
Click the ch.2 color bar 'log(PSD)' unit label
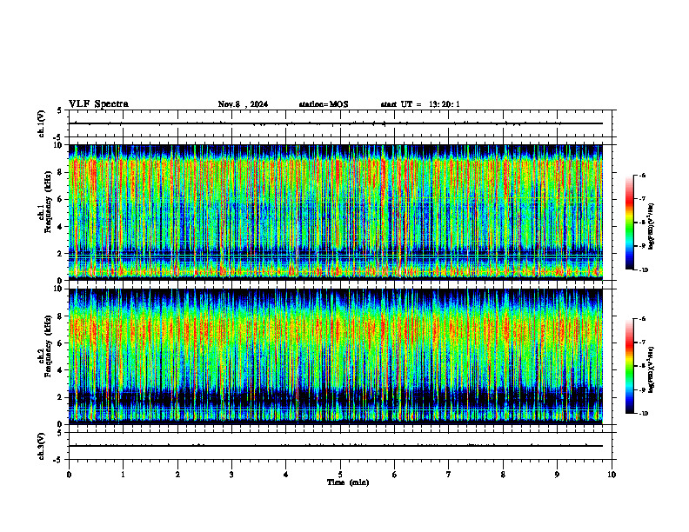tap(652, 369)
